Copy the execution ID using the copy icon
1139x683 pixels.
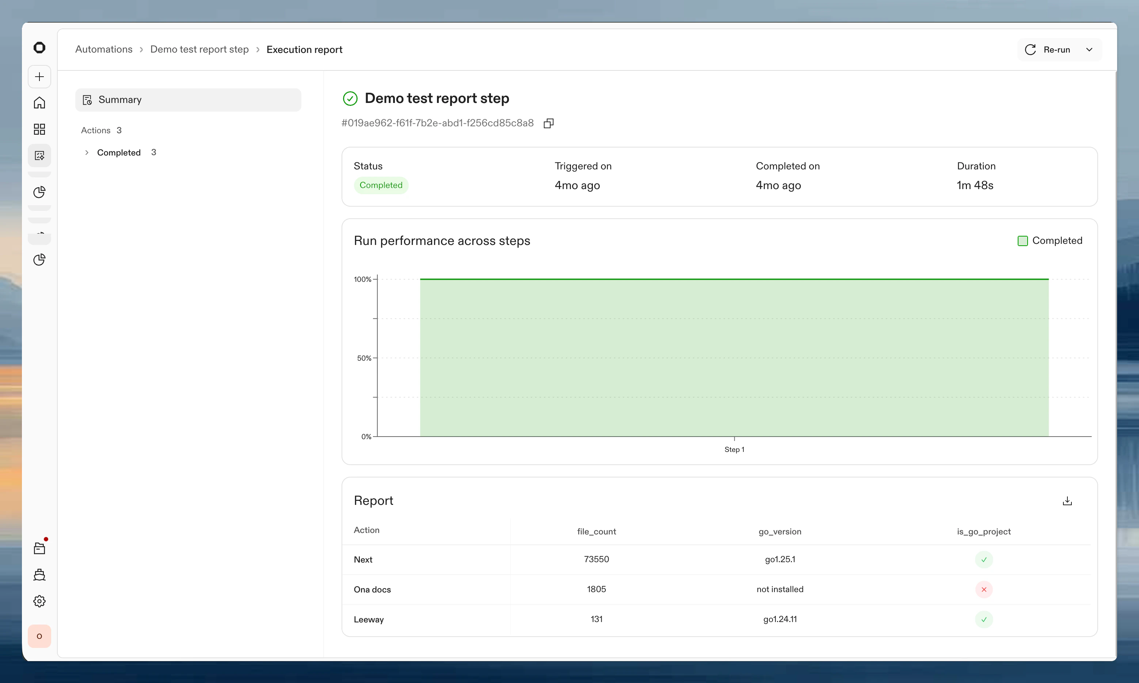(x=548, y=123)
